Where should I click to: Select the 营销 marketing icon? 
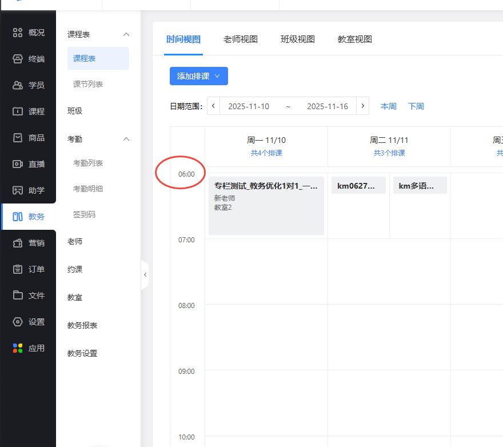pos(18,243)
